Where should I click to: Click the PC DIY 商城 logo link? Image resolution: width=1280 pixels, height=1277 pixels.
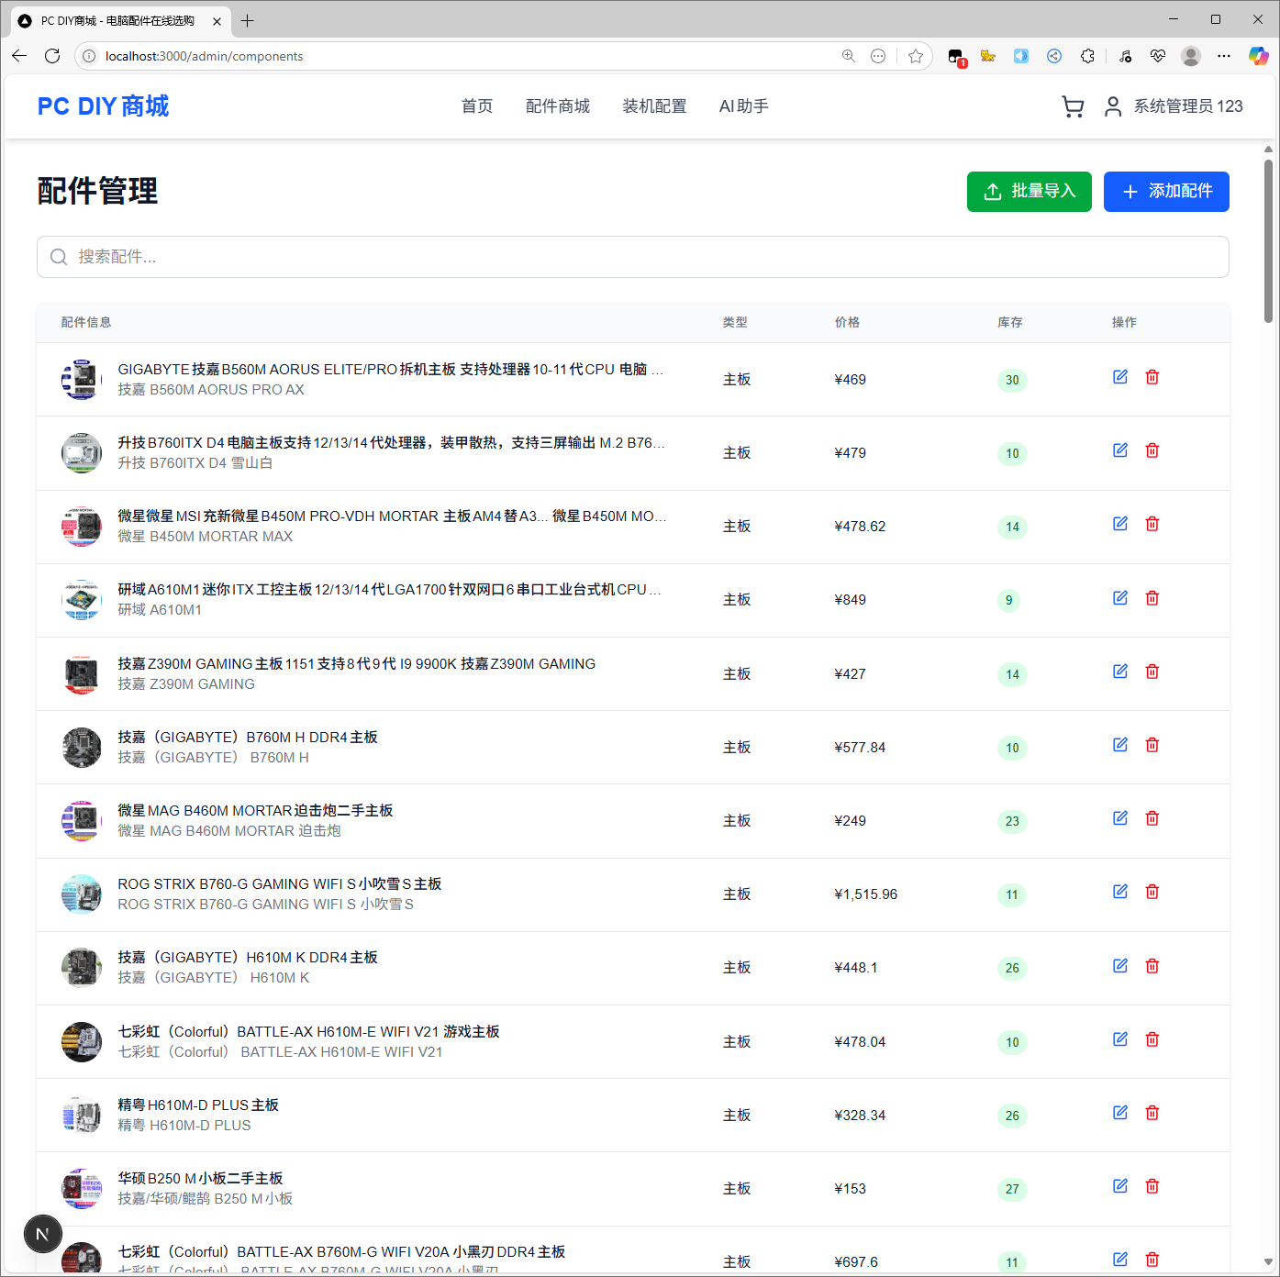point(103,106)
